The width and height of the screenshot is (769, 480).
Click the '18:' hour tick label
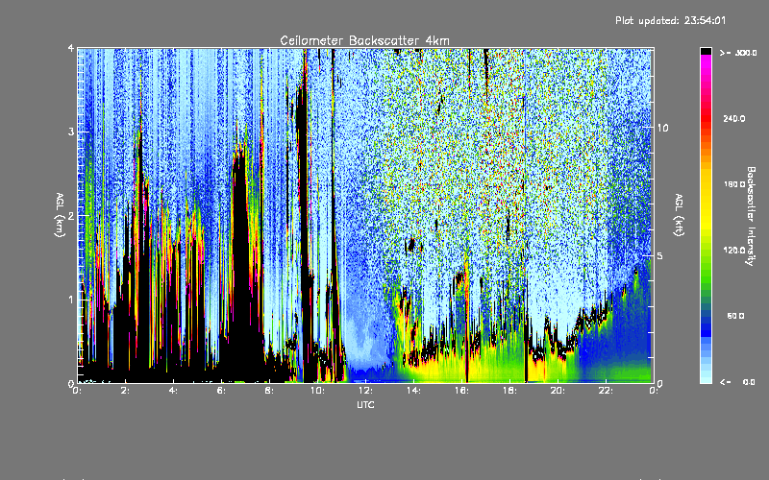pyautogui.click(x=510, y=391)
